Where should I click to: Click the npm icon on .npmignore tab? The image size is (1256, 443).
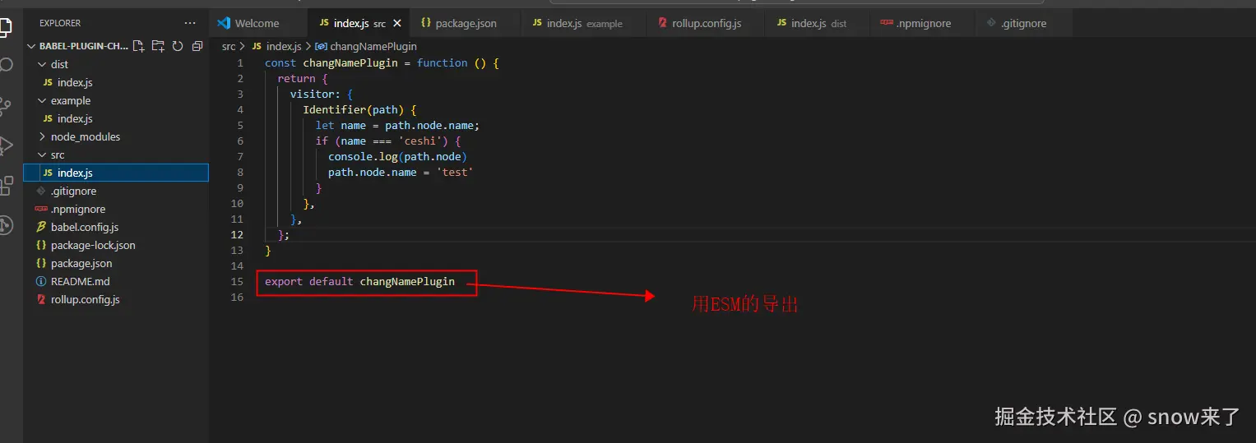point(887,23)
